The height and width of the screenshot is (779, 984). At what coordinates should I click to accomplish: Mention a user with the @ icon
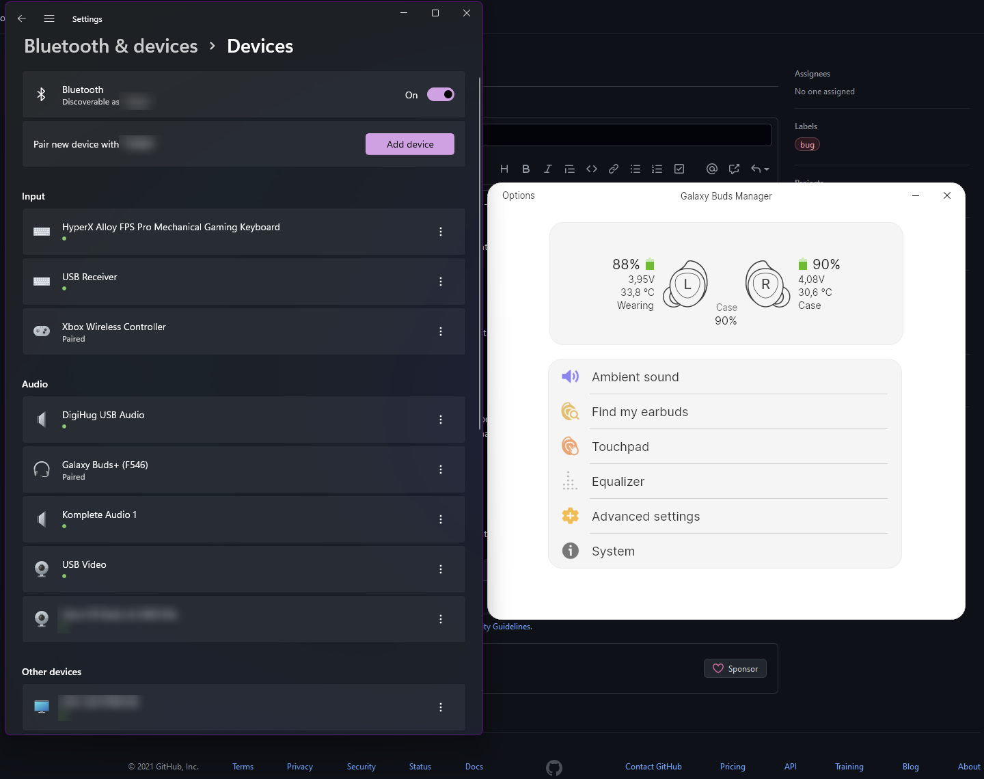712,169
